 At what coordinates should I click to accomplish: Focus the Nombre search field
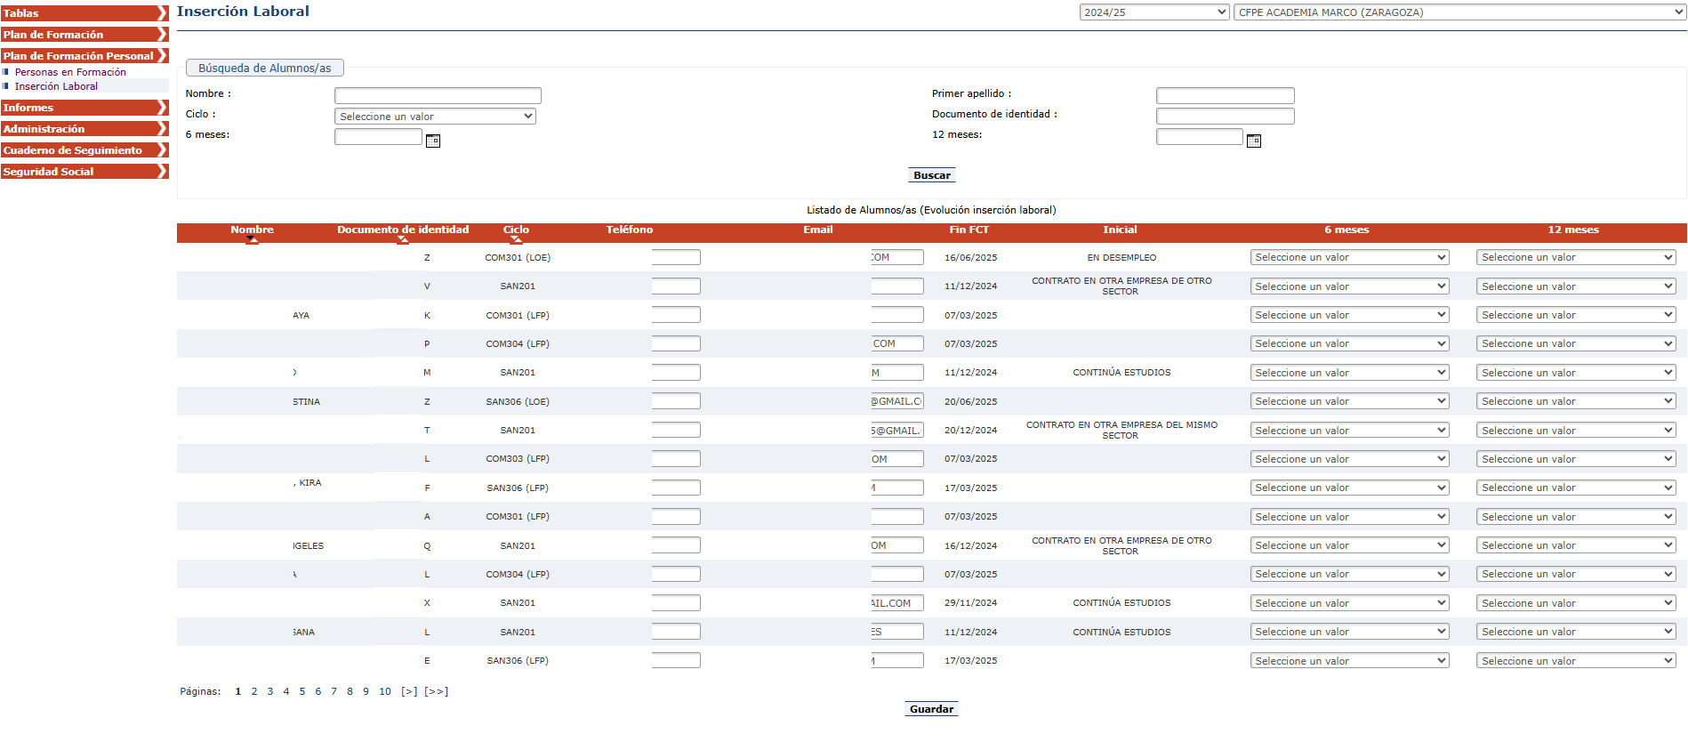coord(438,95)
